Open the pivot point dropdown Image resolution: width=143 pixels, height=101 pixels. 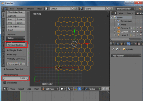[70, 89]
